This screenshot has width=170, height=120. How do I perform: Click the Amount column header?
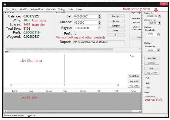tap(49, 91)
